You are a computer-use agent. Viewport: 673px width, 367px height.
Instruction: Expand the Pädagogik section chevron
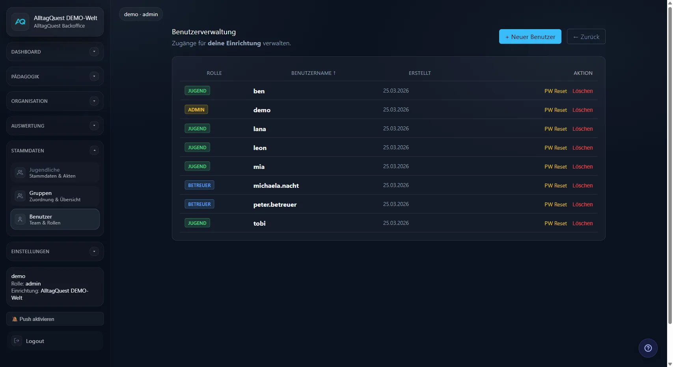(x=94, y=76)
